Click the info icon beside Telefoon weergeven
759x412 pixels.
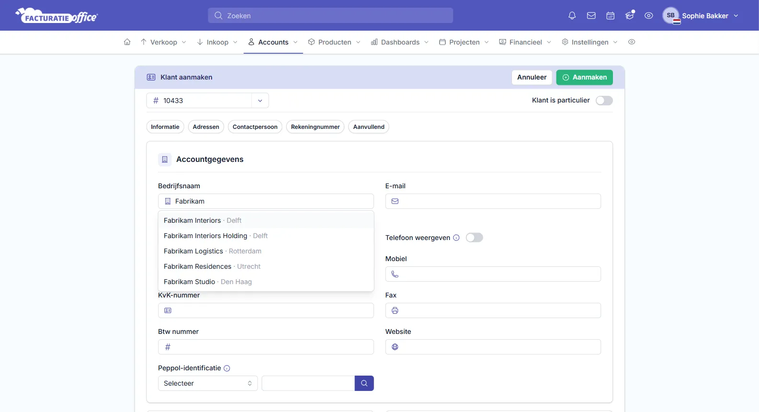[x=456, y=238]
